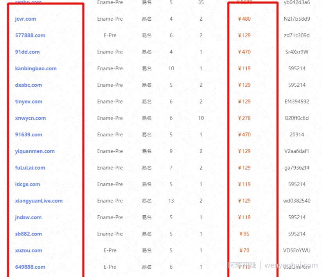Click the 91dd.com domain link

[x=27, y=52]
